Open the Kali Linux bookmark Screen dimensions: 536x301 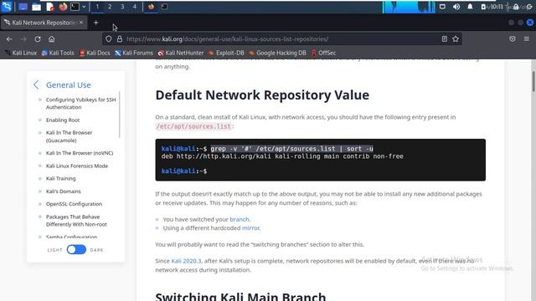[21, 53]
